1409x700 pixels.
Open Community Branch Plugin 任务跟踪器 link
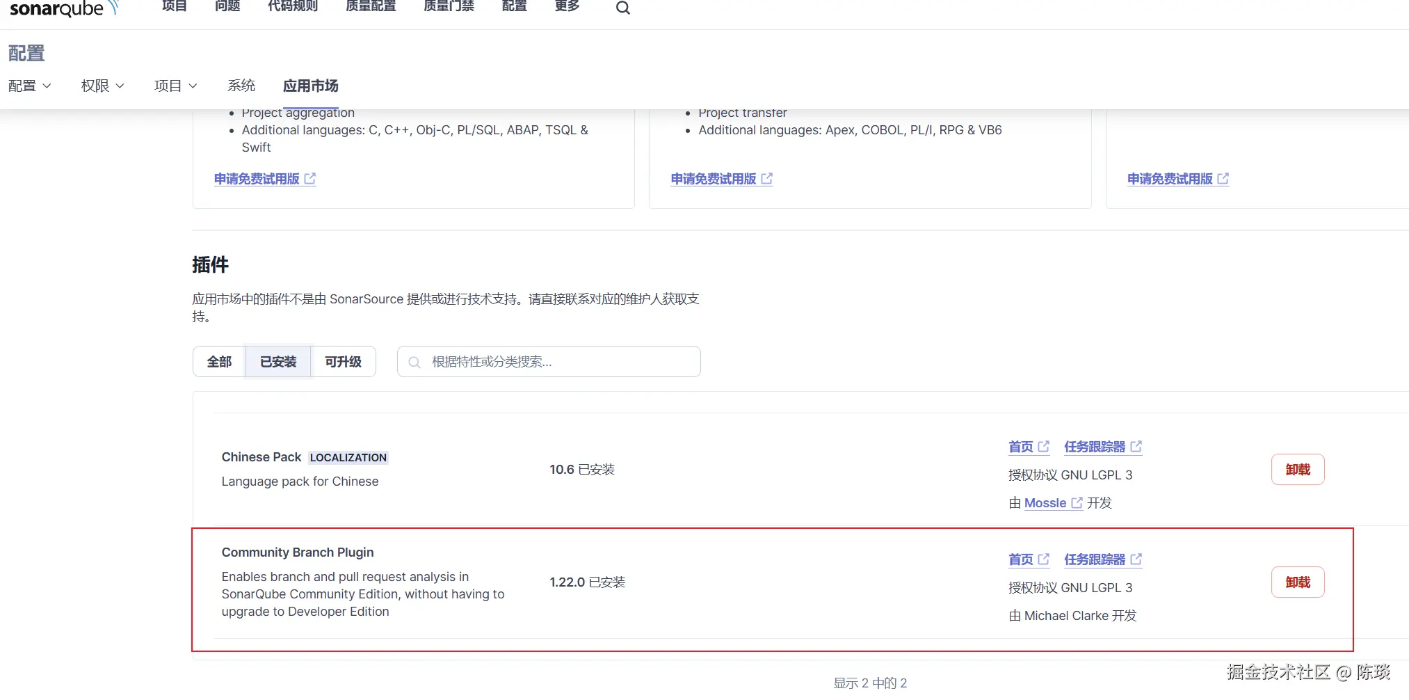tap(1103, 559)
